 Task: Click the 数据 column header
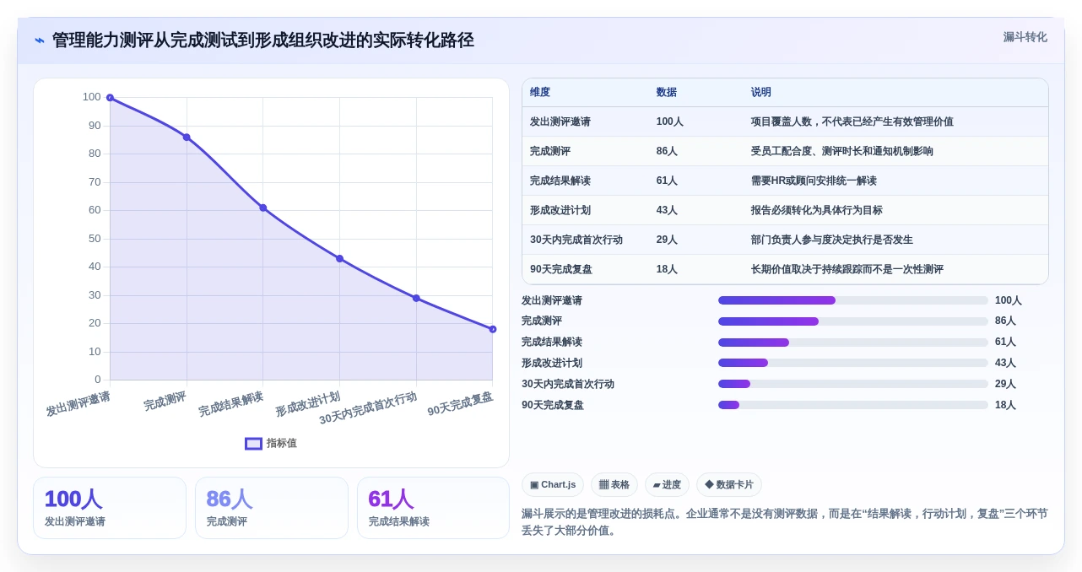pyautogui.click(x=667, y=92)
